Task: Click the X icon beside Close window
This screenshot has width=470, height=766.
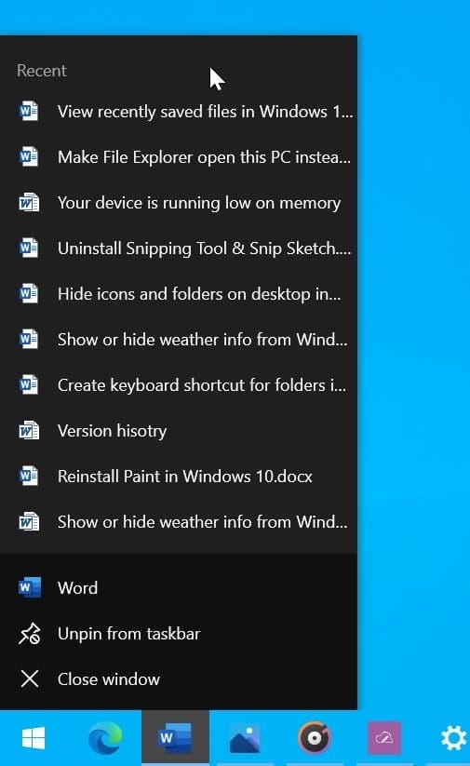Action: (29, 679)
